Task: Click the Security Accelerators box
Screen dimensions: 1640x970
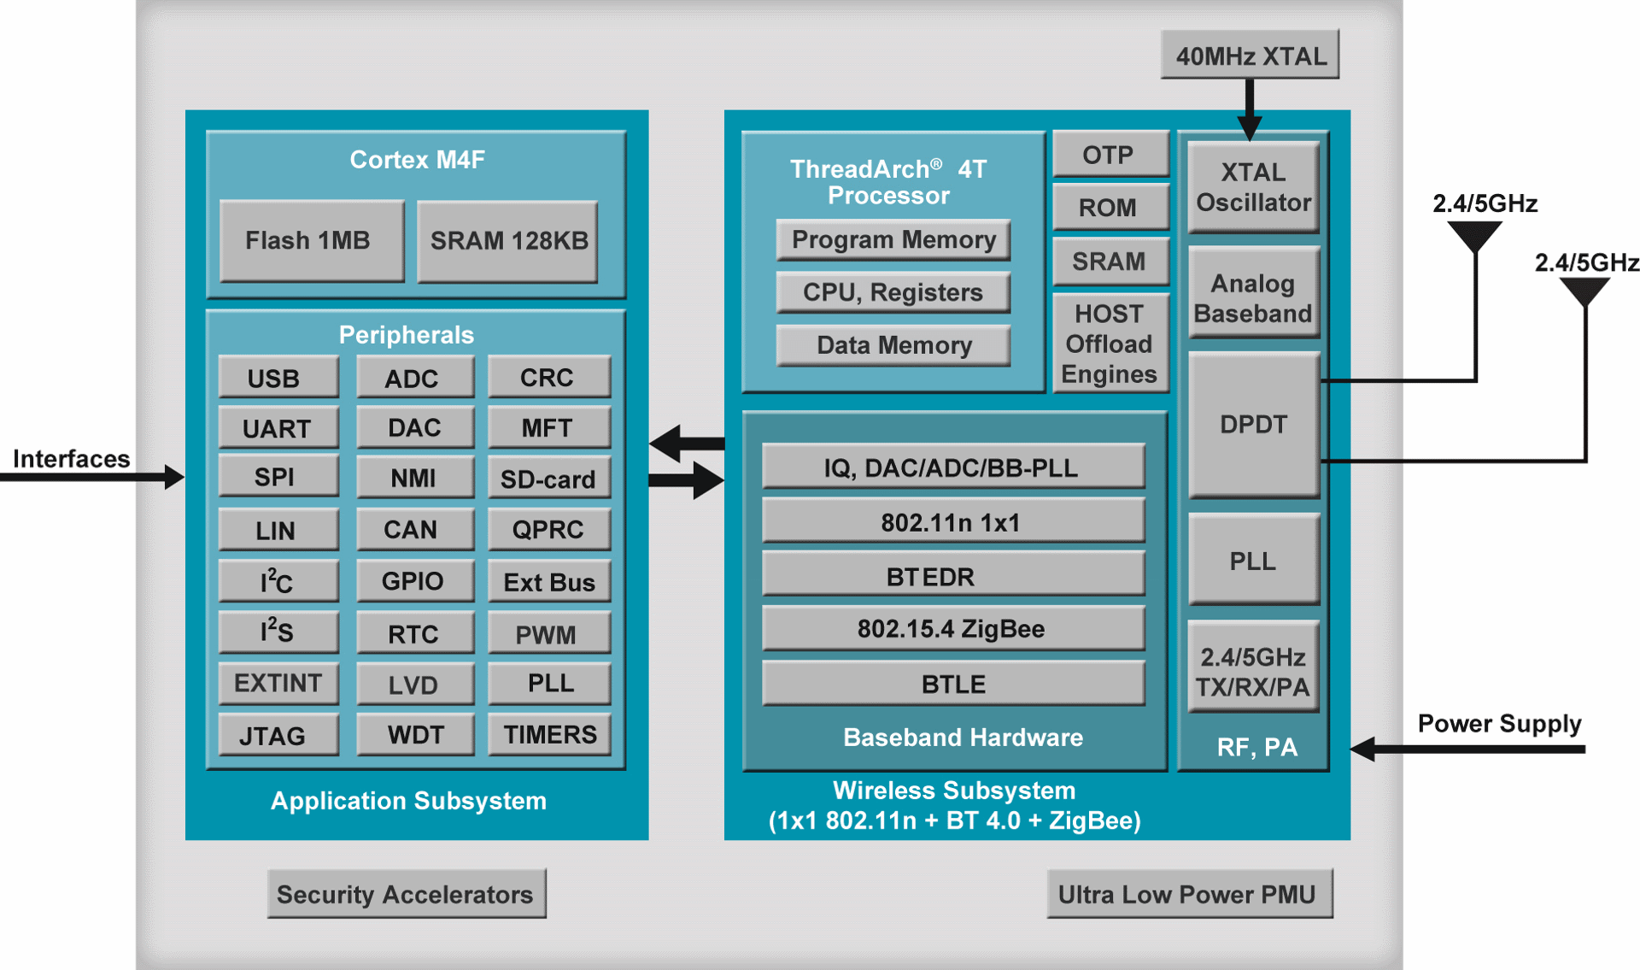Action: coord(407,895)
